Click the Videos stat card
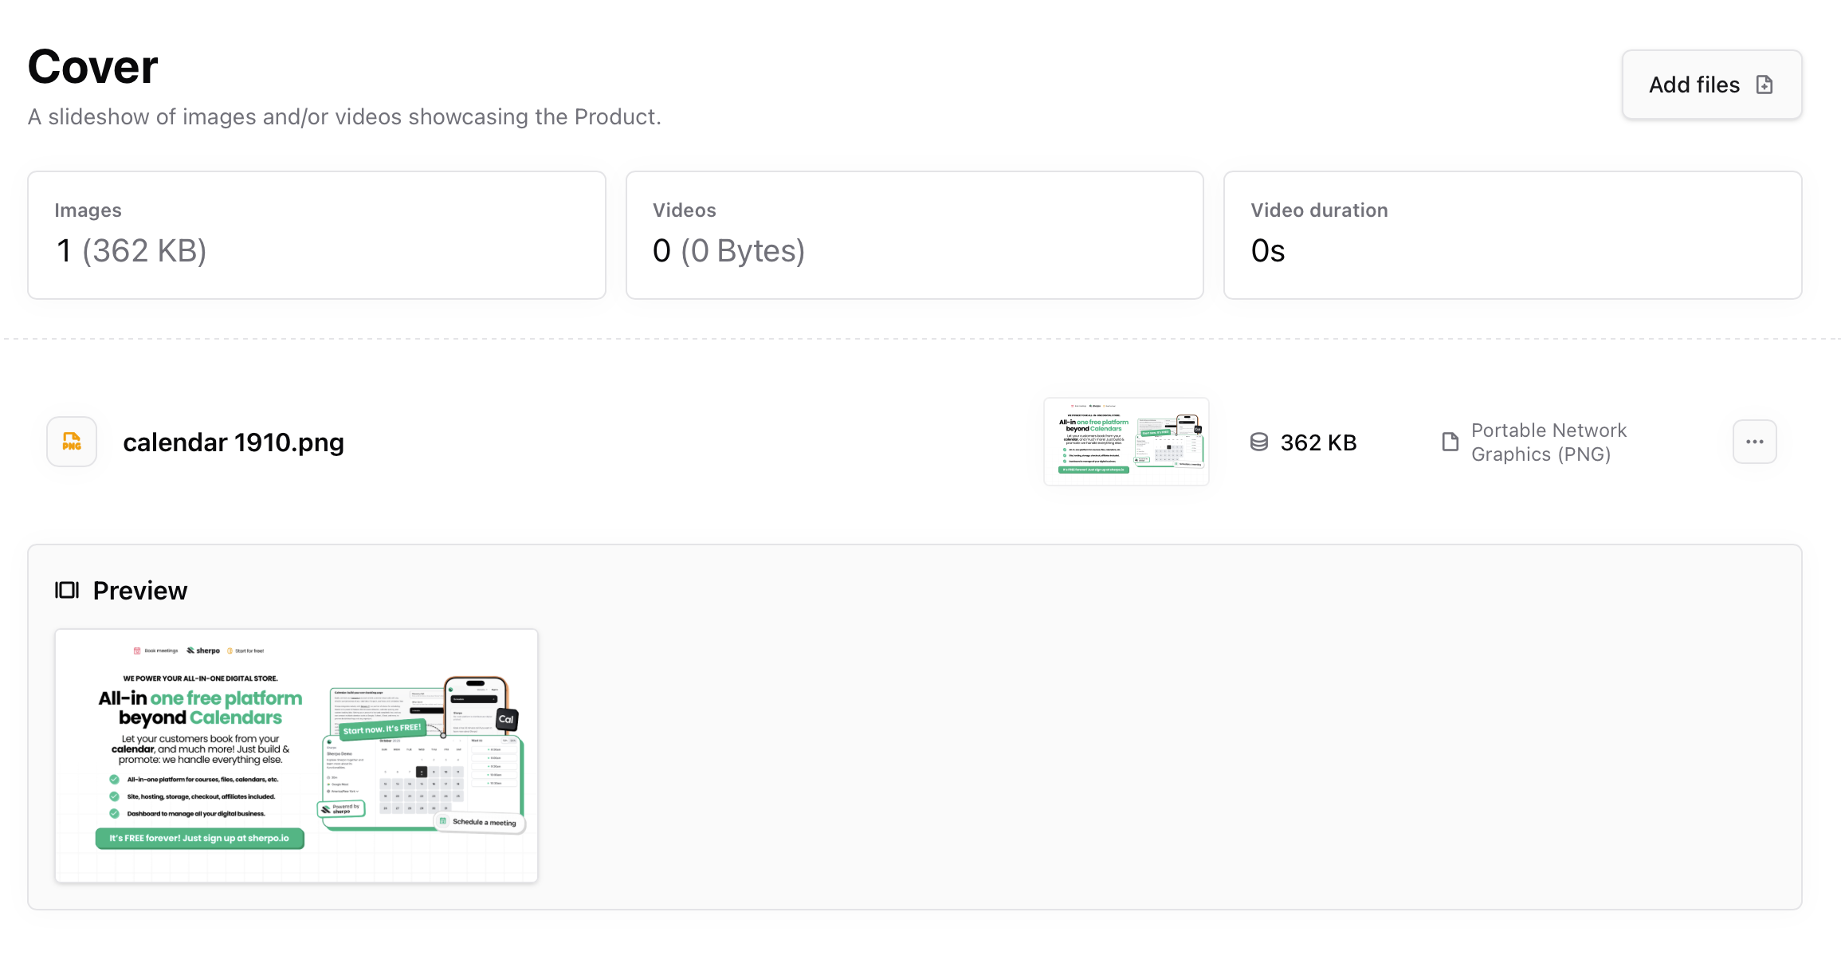Image resolution: width=1841 pixels, height=971 pixels. point(914,234)
